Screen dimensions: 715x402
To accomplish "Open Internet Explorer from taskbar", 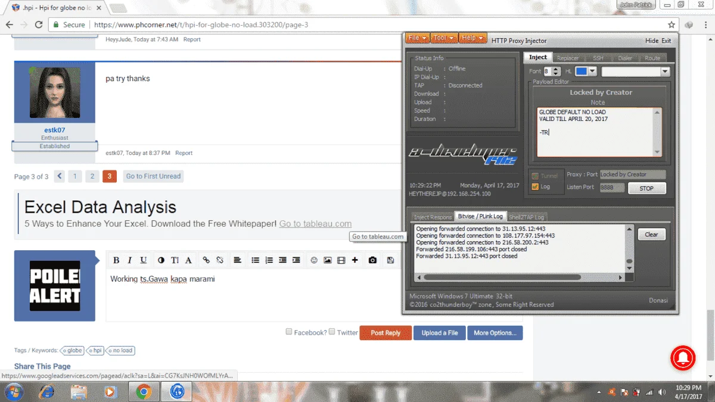I will [x=46, y=392].
